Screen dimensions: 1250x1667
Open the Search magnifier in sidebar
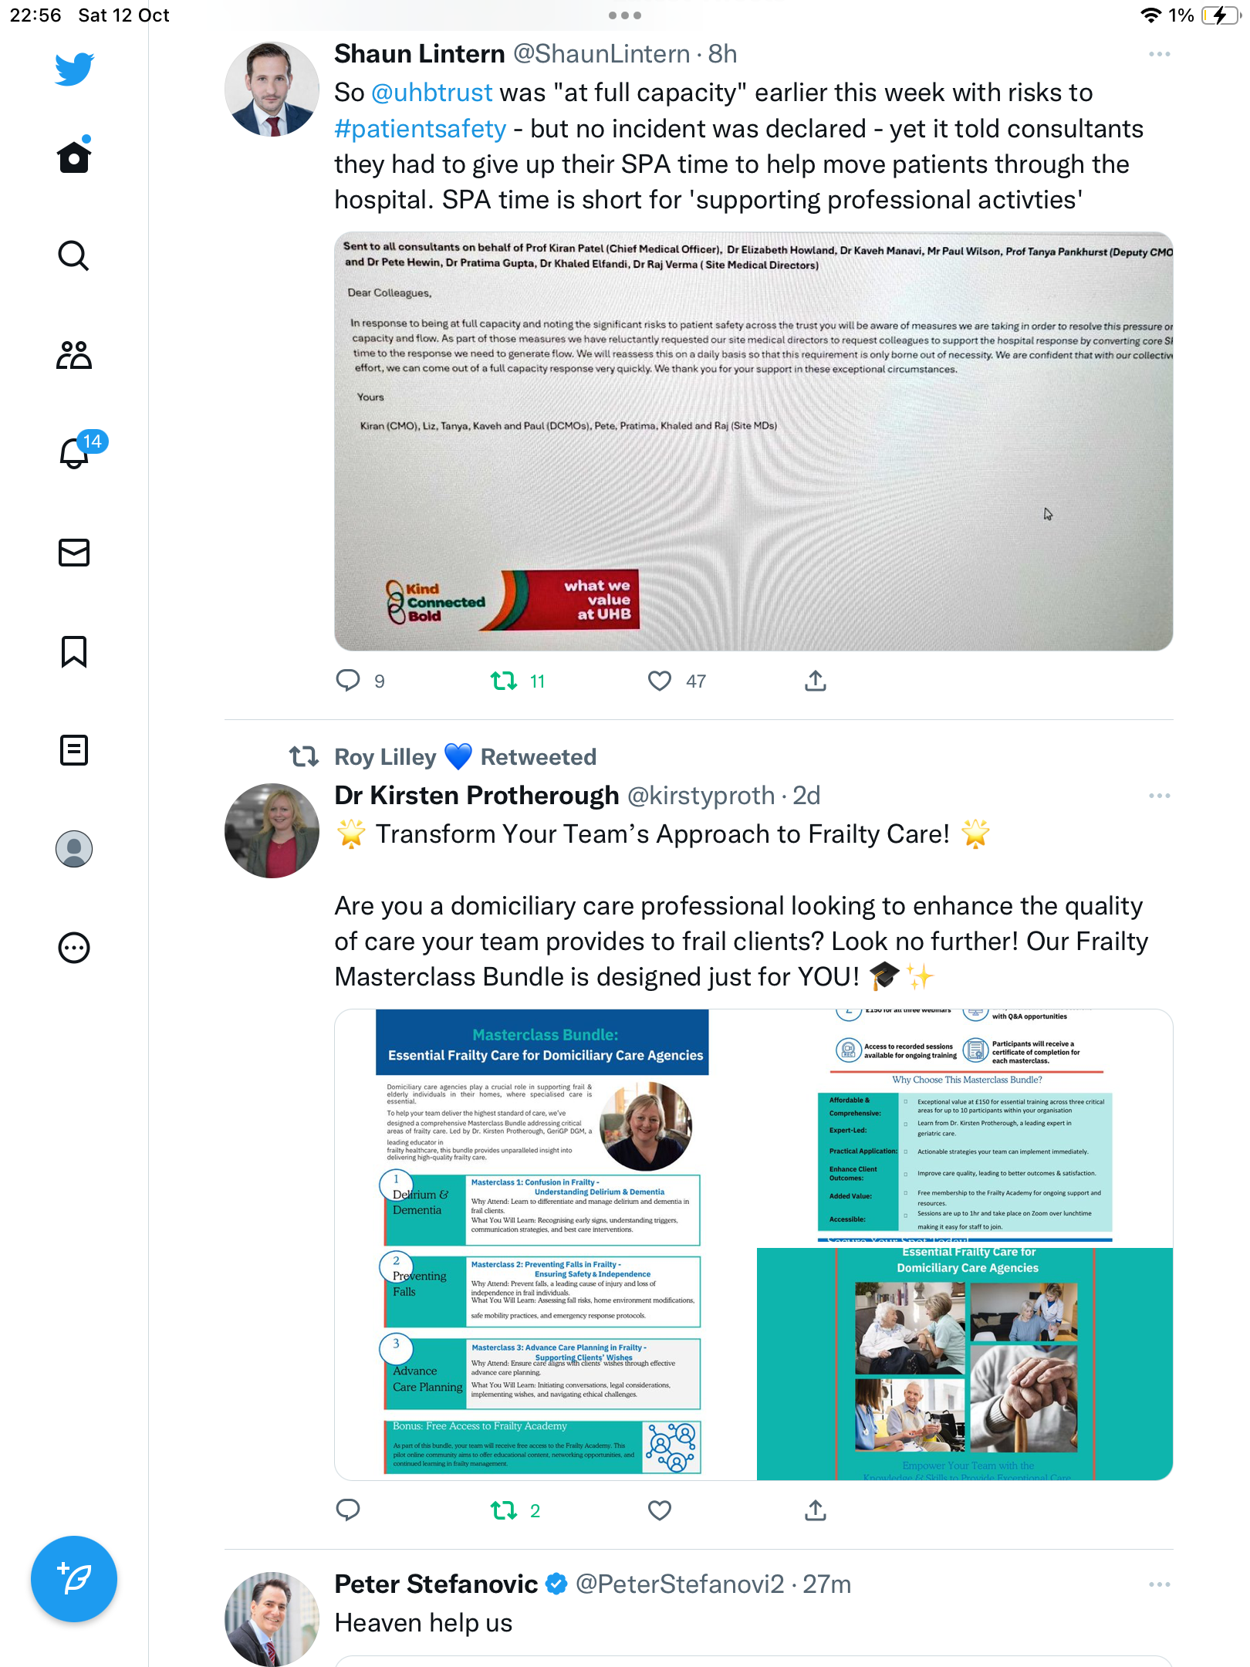(74, 255)
